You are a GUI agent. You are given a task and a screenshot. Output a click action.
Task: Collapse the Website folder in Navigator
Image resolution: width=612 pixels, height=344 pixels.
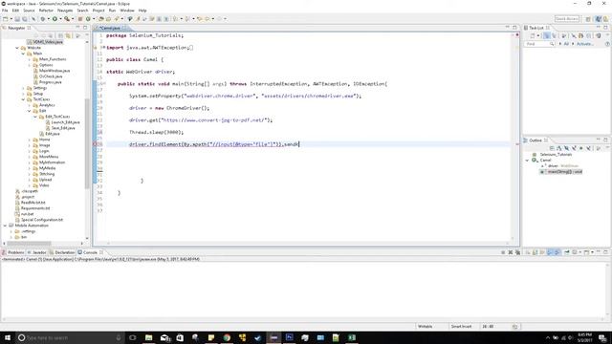coord(17,48)
